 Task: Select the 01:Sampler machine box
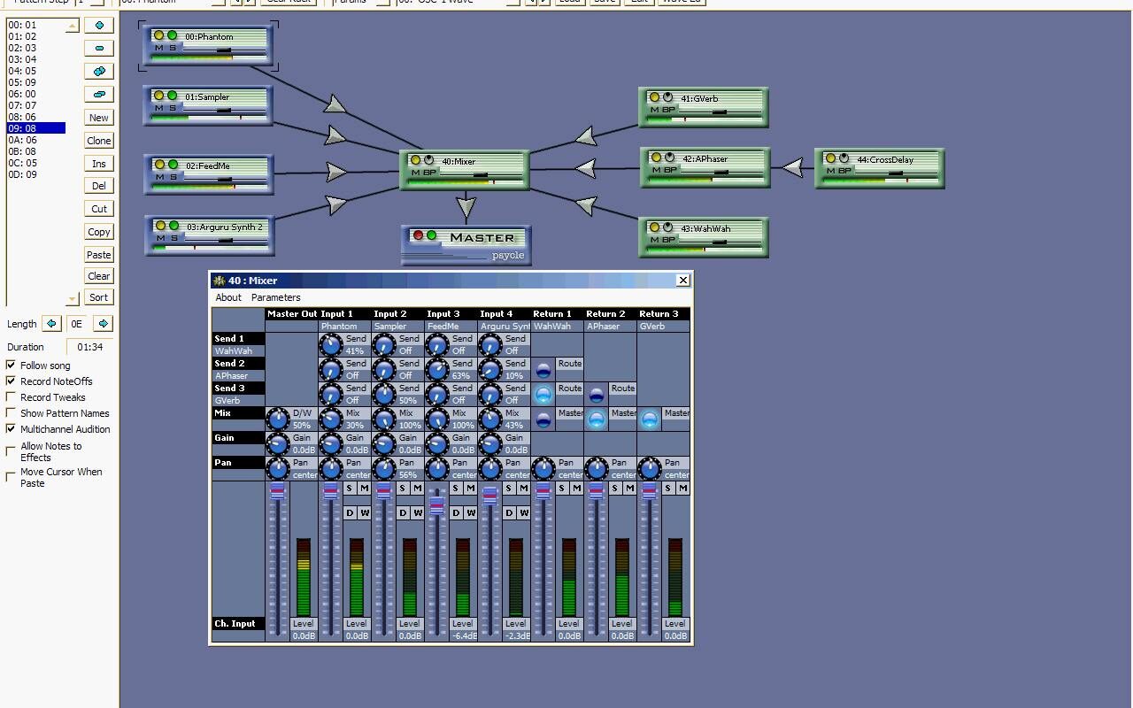click(209, 105)
